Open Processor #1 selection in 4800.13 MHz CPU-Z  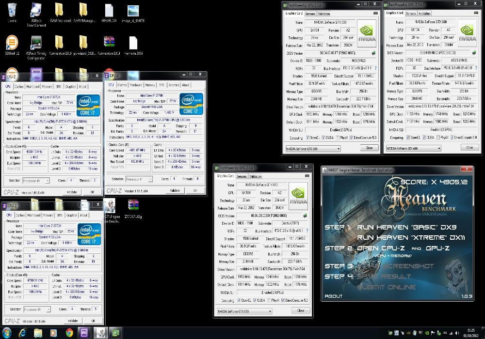pyautogui.click(x=36, y=181)
